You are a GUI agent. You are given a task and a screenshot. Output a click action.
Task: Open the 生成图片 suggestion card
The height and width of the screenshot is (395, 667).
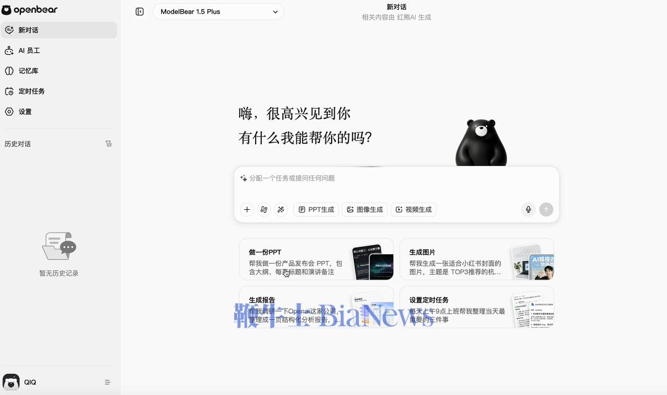(x=477, y=259)
